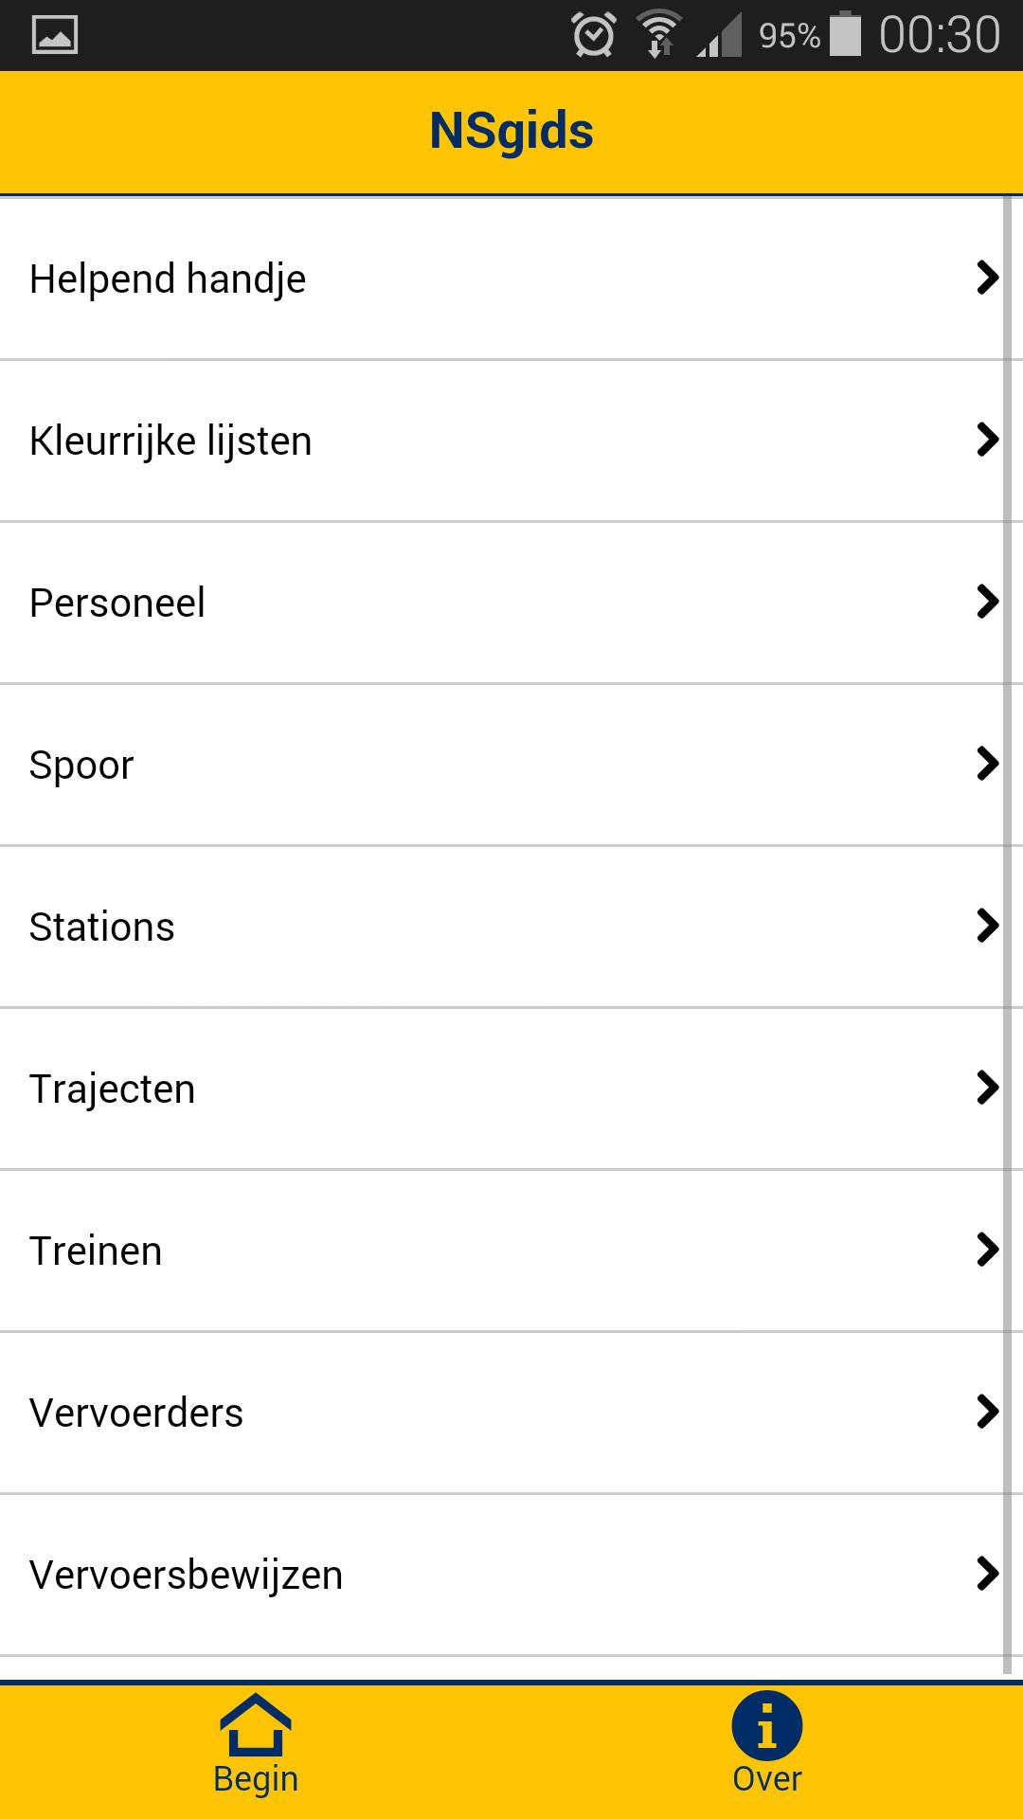
Task: Tap the picture notification icon
Action: [55, 36]
